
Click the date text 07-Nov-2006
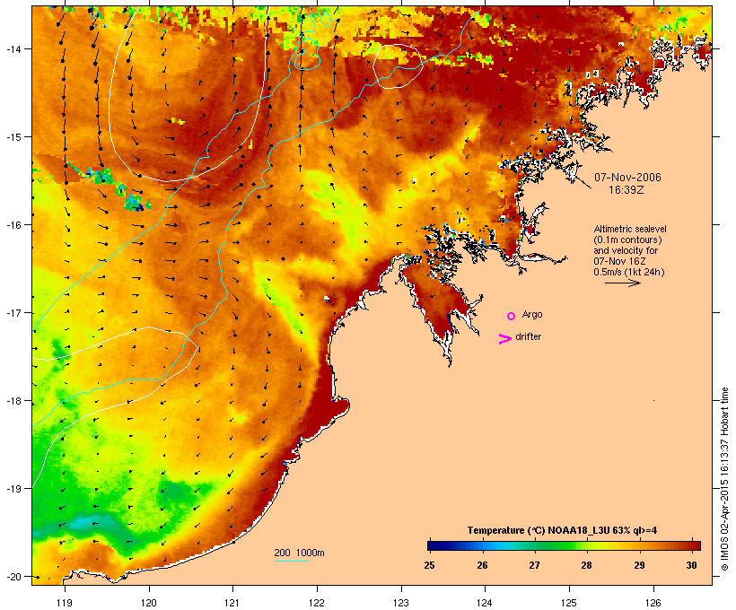[x=627, y=178]
